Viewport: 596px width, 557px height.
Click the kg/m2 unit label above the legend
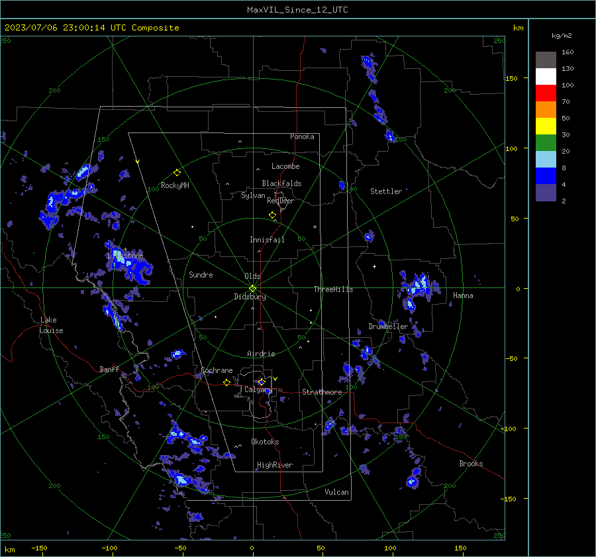pos(562,36)
